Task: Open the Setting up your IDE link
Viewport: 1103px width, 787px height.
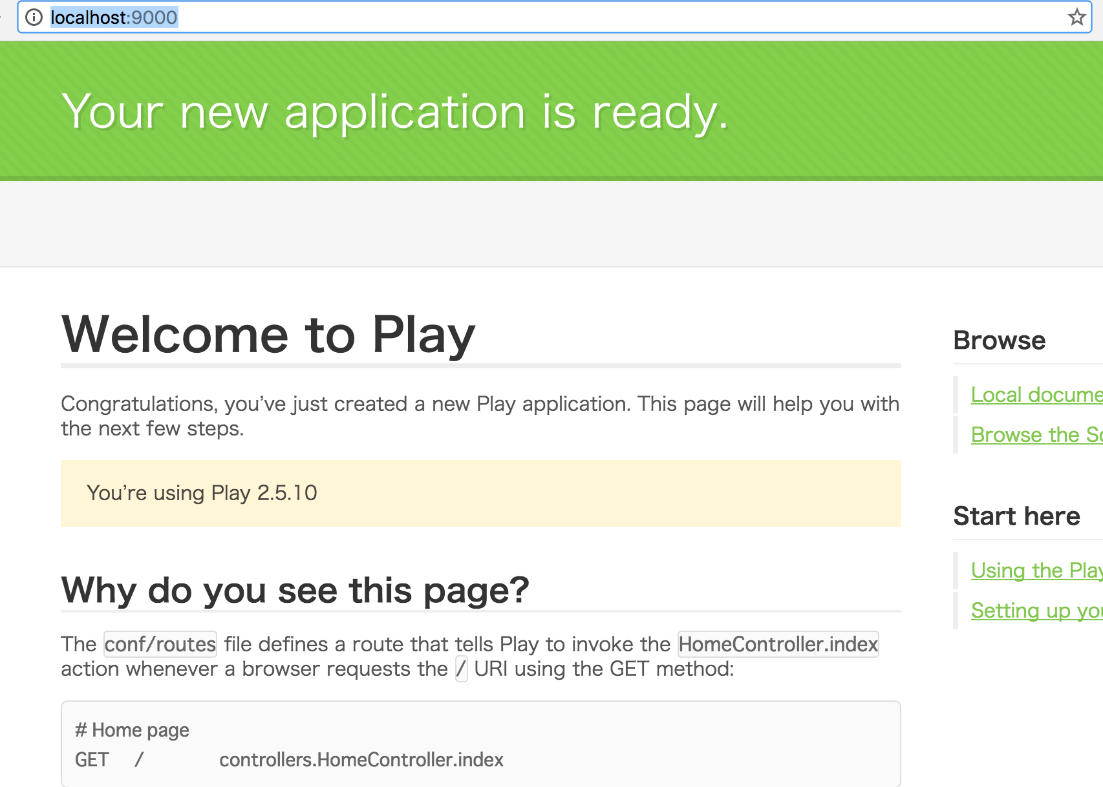Action: (1037, 611)
